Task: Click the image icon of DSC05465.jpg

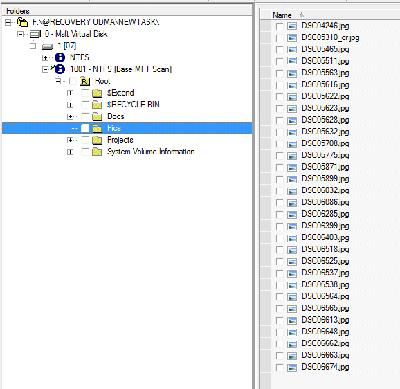Action: tap(292, 49)
